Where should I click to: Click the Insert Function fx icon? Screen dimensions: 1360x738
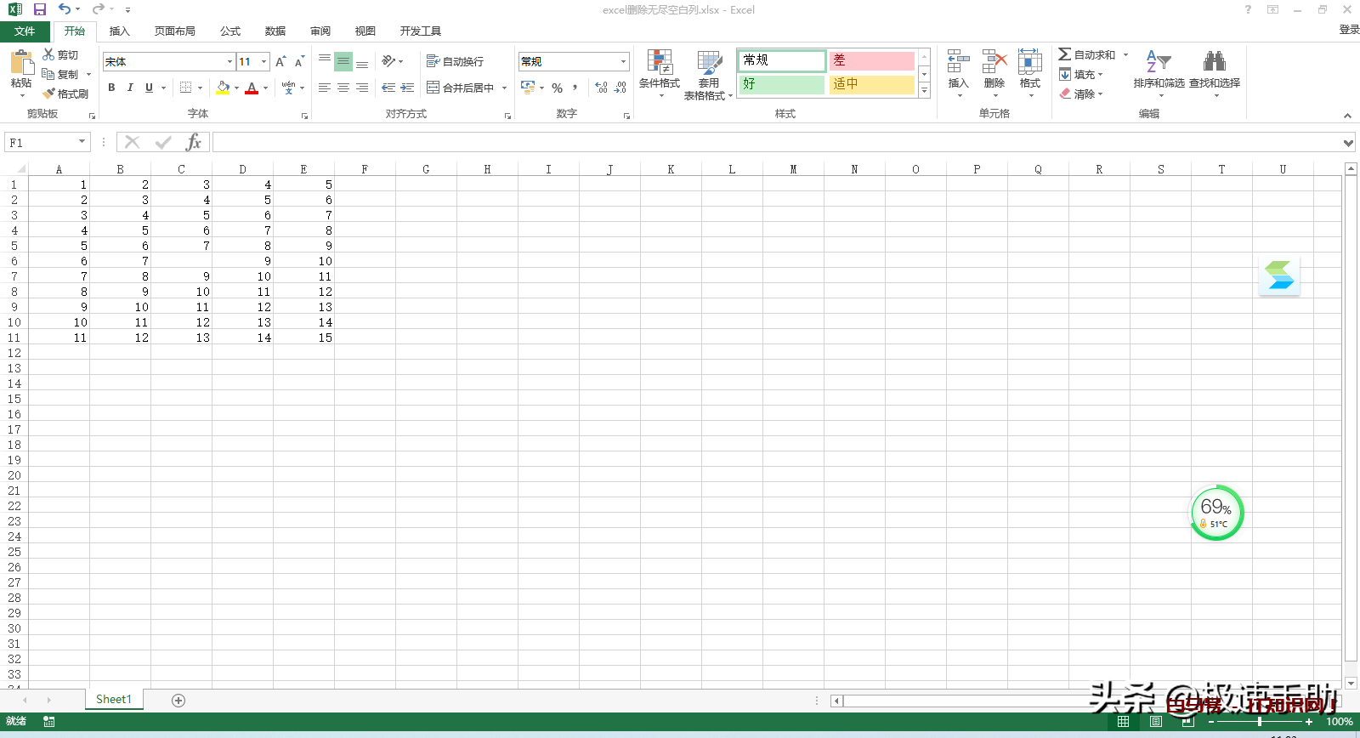pyautogui.click(x=194, y=142)
